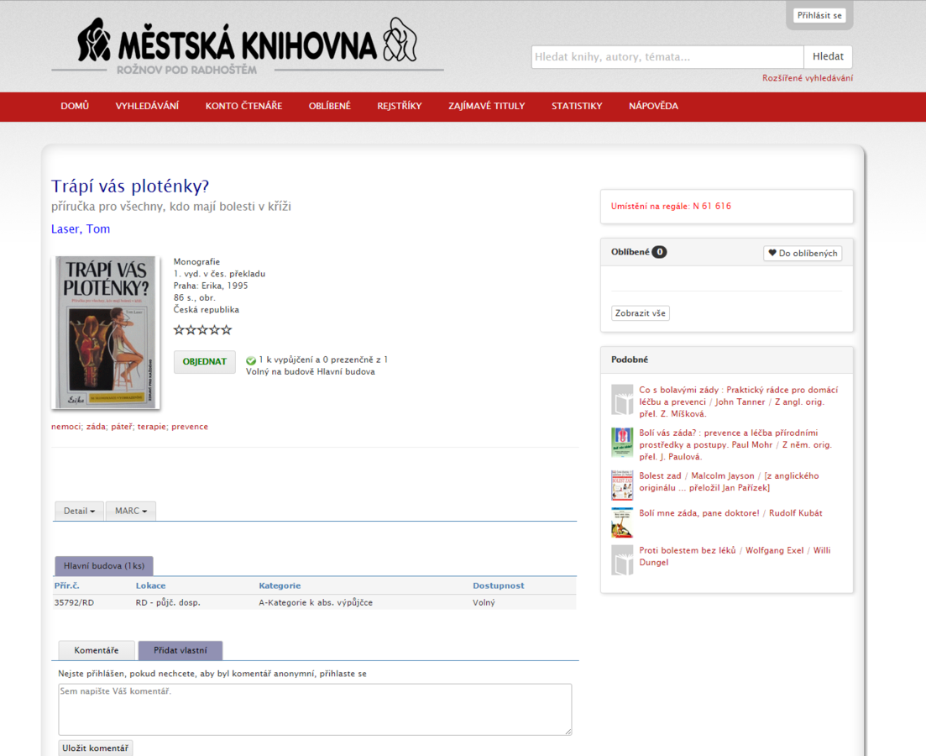926x756 pixels.
Task: Expand the MARC dropdown
Action: pos(130,511)
